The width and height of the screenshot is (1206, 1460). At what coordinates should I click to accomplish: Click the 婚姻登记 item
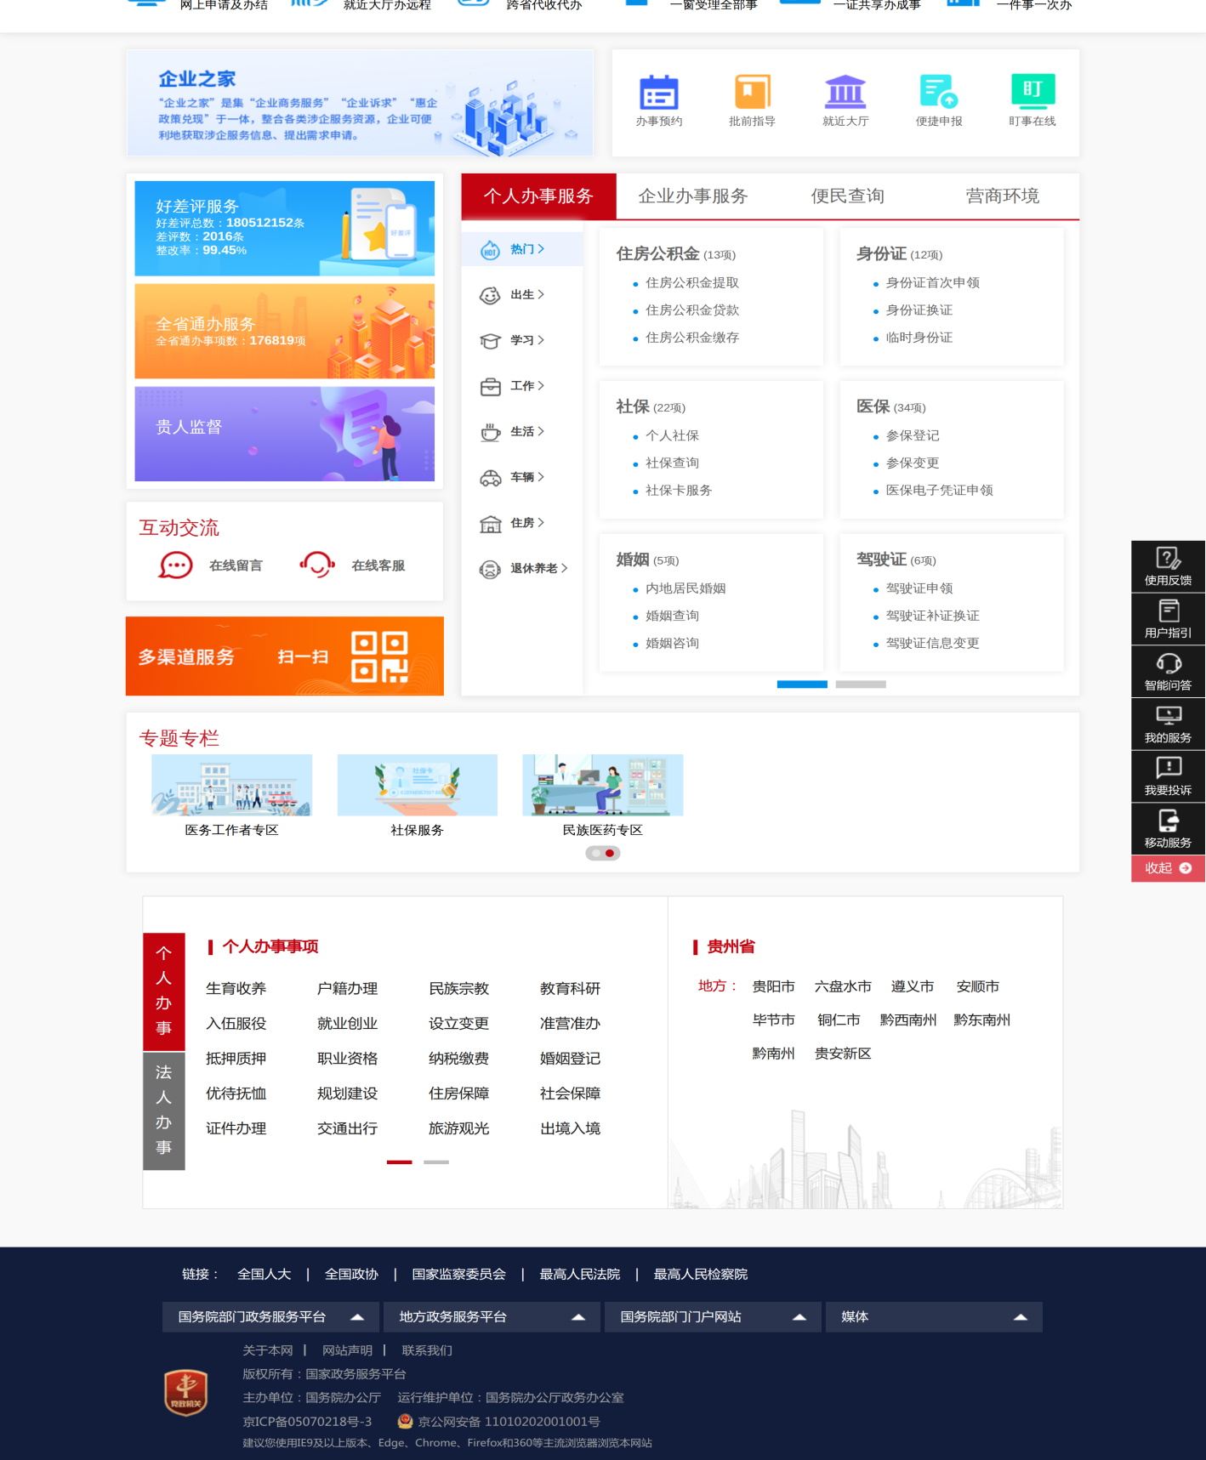pos(570,1059)
